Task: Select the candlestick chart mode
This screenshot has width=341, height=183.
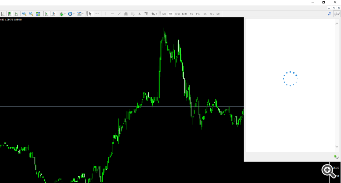Action: [x=10, y=14]
